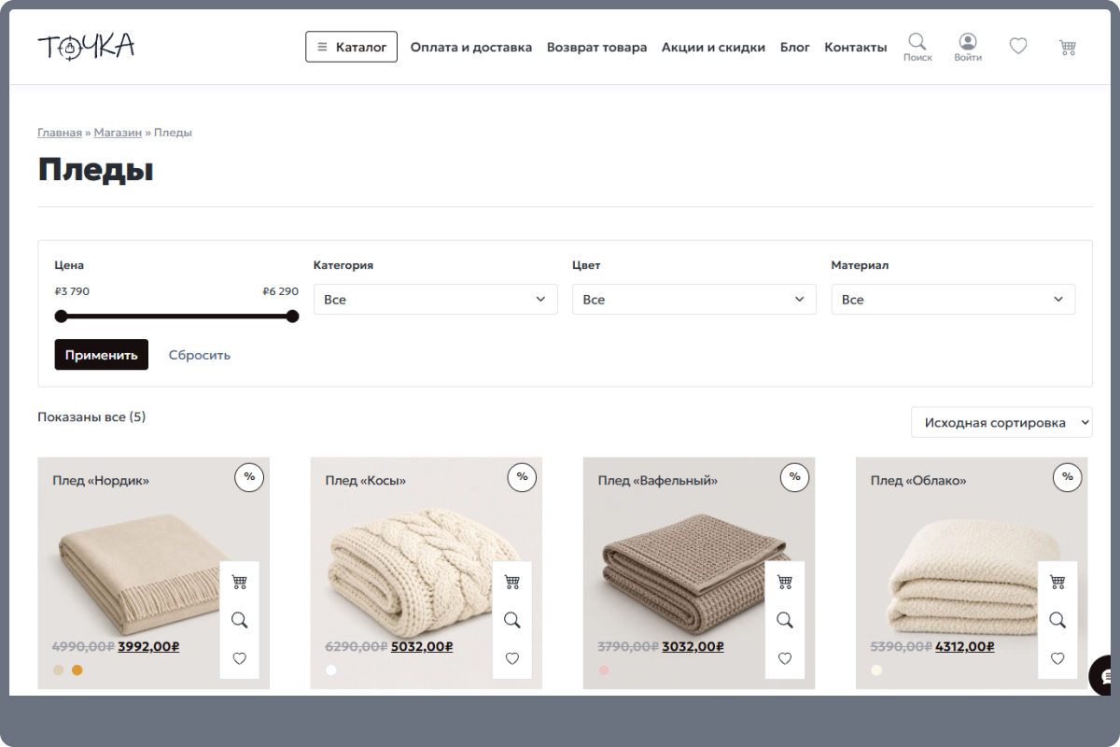The width and height of the screenshot is (1120, 747).
Task: Open the wishlist heart in header
Action: click(1018, 46)
